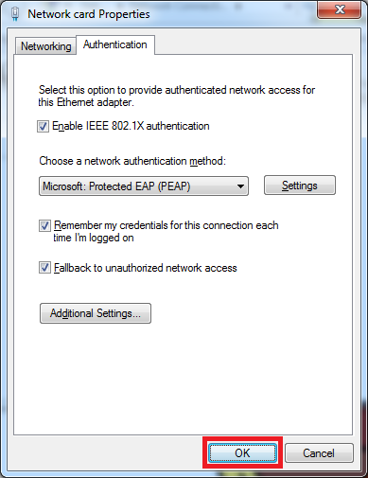Open Additional Settings...
This screenshot has height=478, width=368.
tap(96, 313)
